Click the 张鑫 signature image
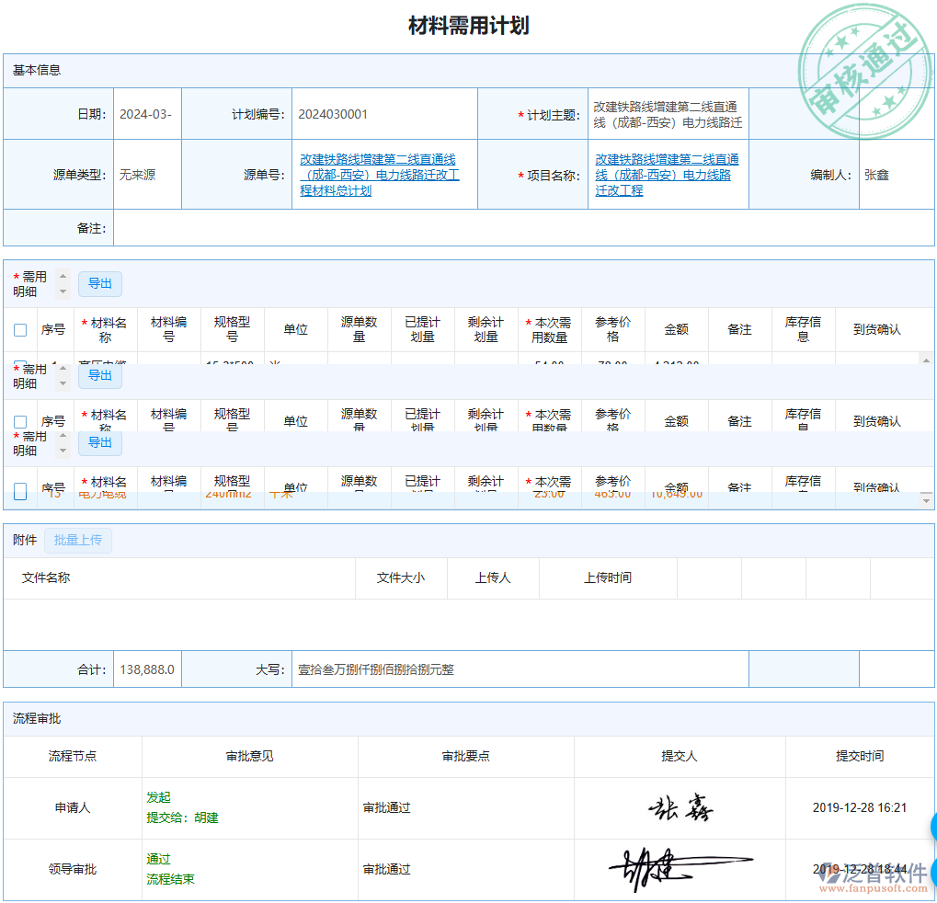937x903 pixels. coord(680,806)
